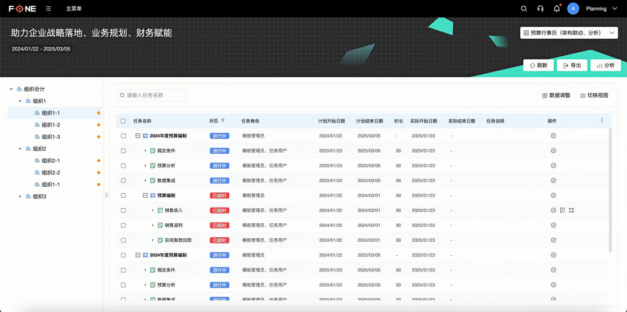Click the check-circle action icon in the 应收账款回款 row
Viewport: 627px width, 312px height.
[x=553, y=240]
